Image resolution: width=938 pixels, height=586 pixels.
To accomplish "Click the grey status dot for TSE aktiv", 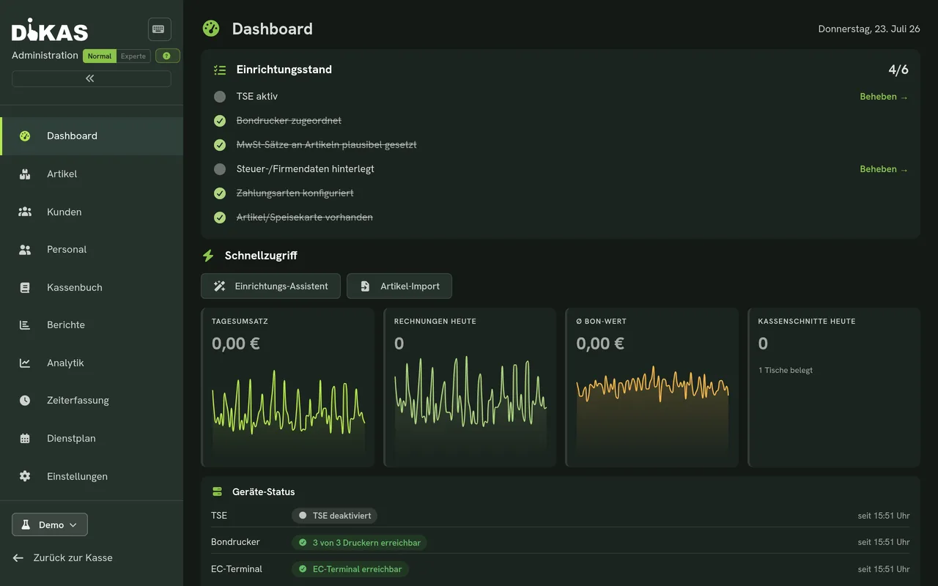I will (220, 97).
